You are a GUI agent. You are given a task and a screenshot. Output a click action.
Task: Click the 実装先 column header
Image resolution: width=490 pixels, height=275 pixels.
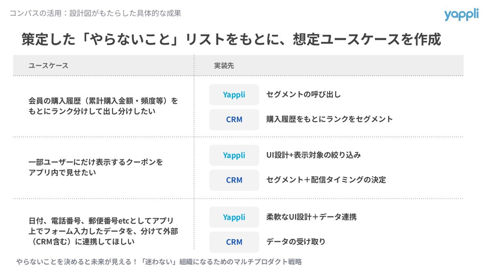224,66
